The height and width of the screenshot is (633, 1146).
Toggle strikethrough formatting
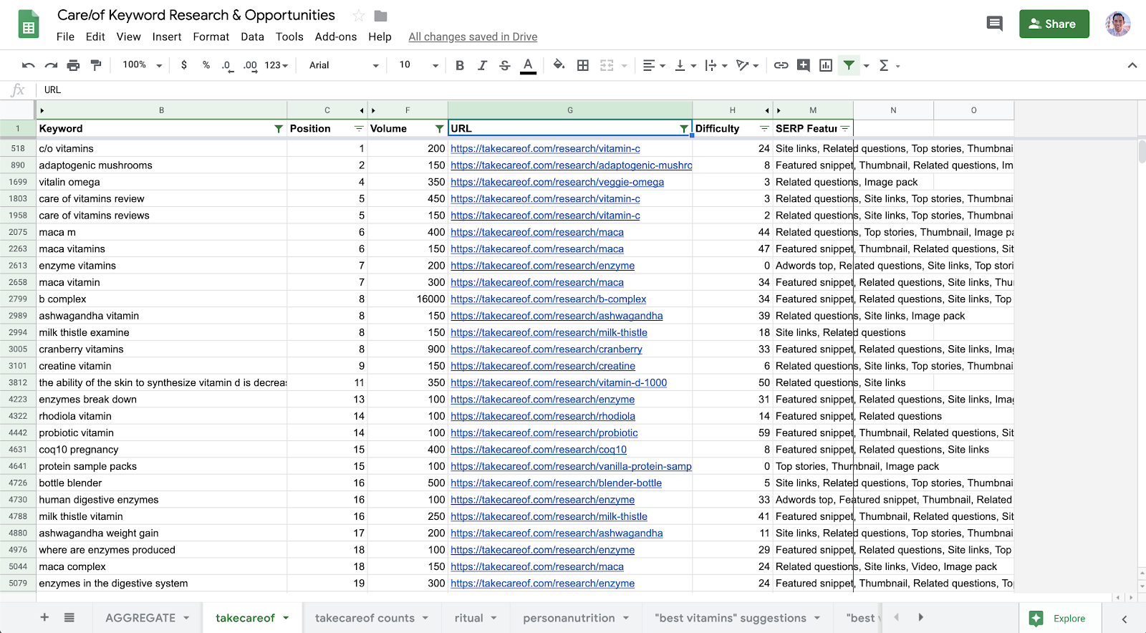505,65
